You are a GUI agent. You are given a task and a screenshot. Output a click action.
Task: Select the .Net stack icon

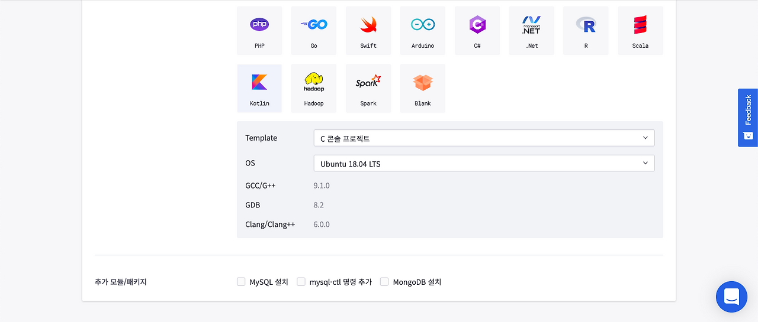coord(532,31)
